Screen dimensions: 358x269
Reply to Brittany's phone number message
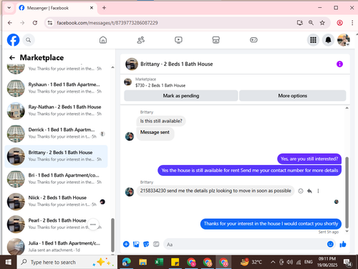(309, 191)
